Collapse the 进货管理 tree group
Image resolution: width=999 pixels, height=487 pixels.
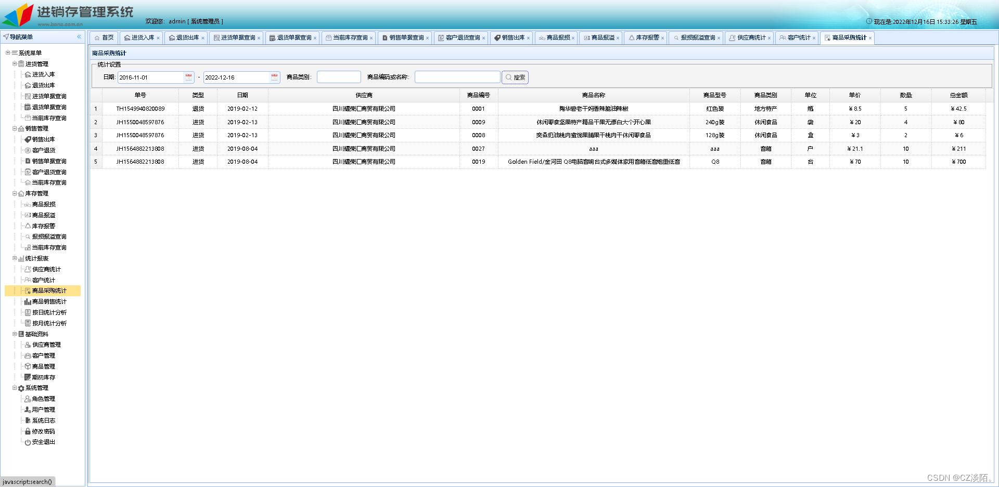15,63
